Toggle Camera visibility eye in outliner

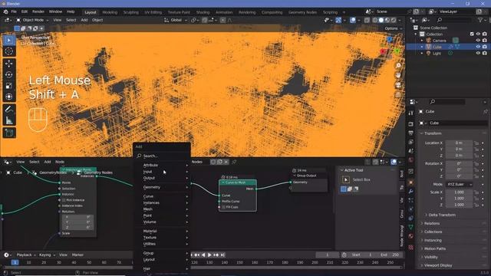[x=478, y=41]
